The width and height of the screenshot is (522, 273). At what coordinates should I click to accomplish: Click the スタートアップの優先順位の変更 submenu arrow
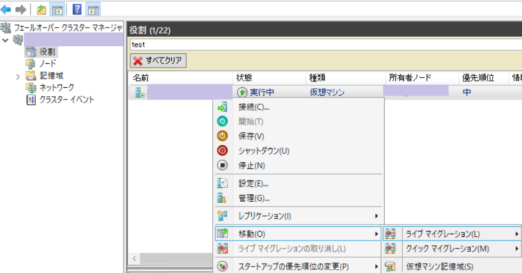coord(377,266)
